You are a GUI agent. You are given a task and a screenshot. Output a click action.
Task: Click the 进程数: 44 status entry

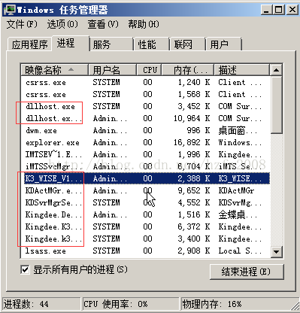(x=41, y=304)
